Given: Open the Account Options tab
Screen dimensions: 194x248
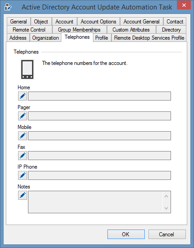Looking at the screenshot, I should pyautogui.click(x=98, y=22).
